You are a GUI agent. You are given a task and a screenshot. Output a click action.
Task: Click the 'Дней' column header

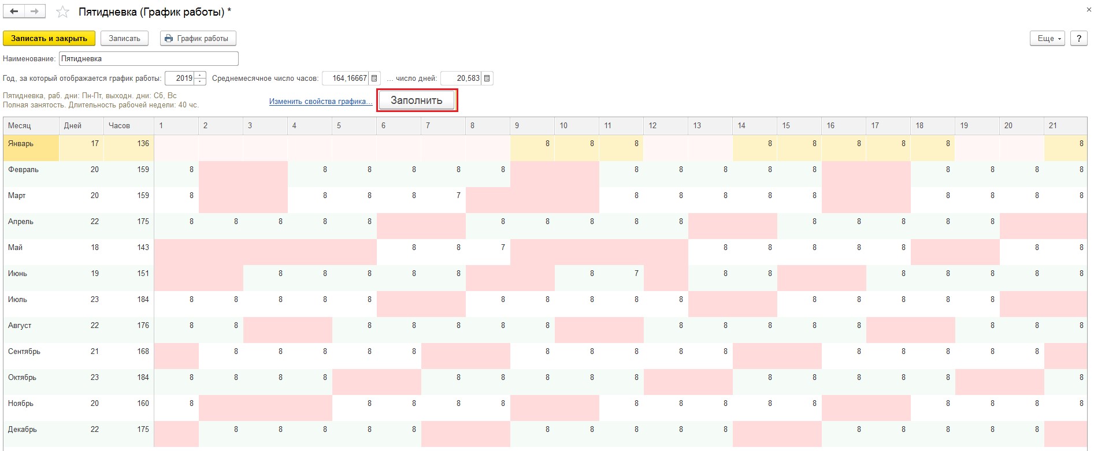pyautogui.click(x=81, y=126)
